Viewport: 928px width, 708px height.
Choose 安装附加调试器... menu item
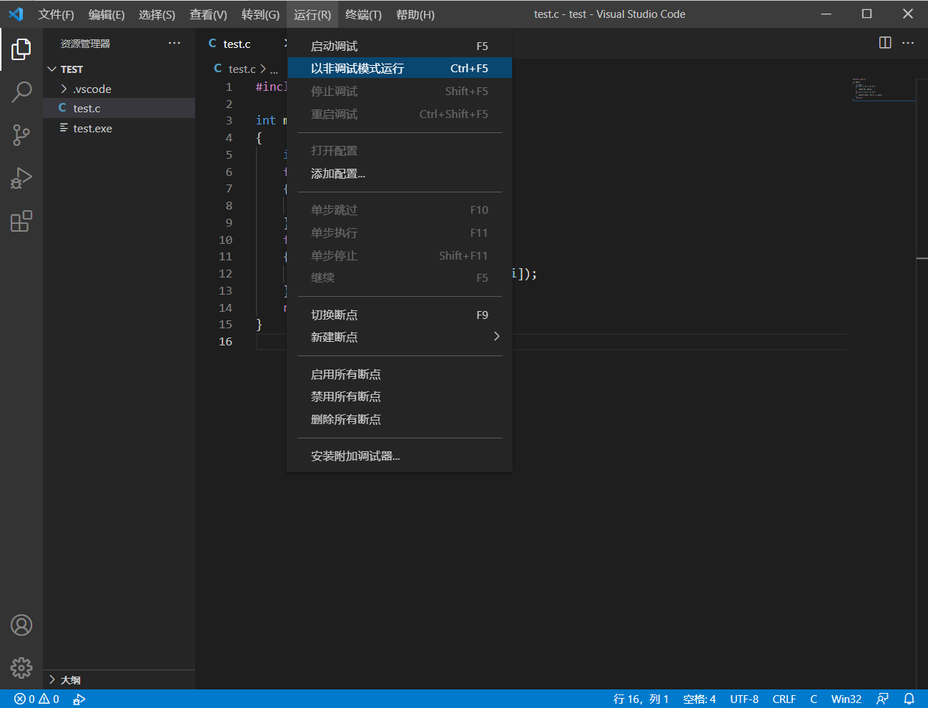400,456
